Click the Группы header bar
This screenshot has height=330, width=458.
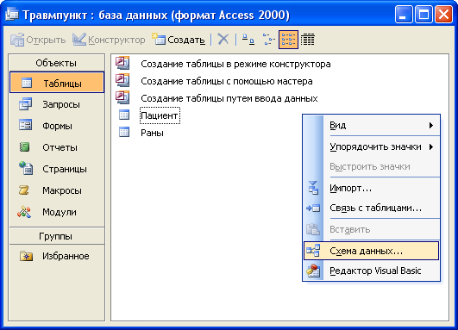(x=57, y=236)
